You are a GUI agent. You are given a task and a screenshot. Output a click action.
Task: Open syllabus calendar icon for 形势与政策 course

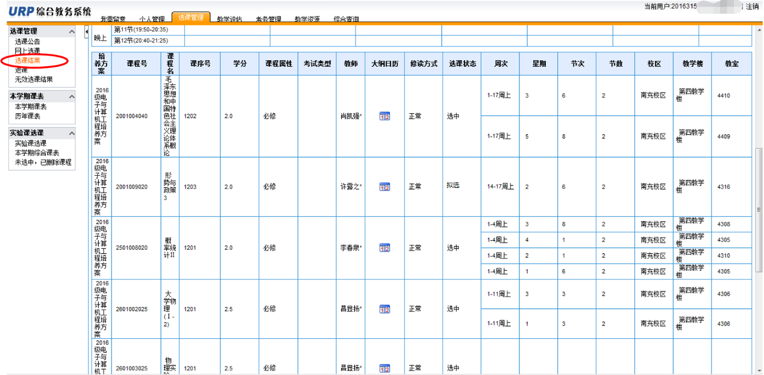384,187
